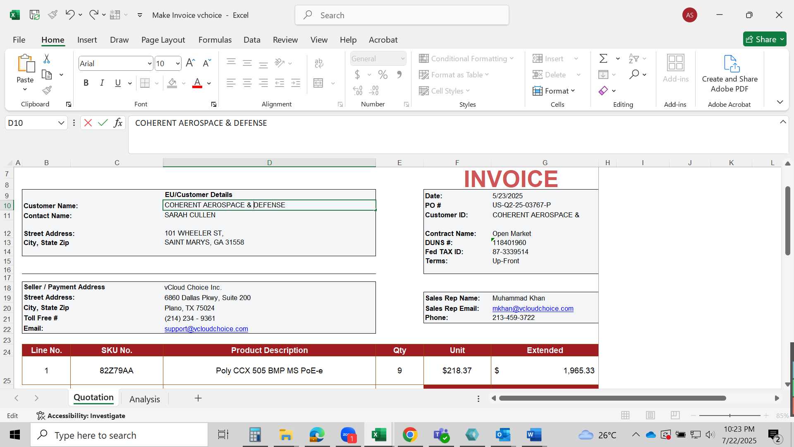Click the Insert cells button
This screenshot has height=447, width=794.
pos(548,59)
